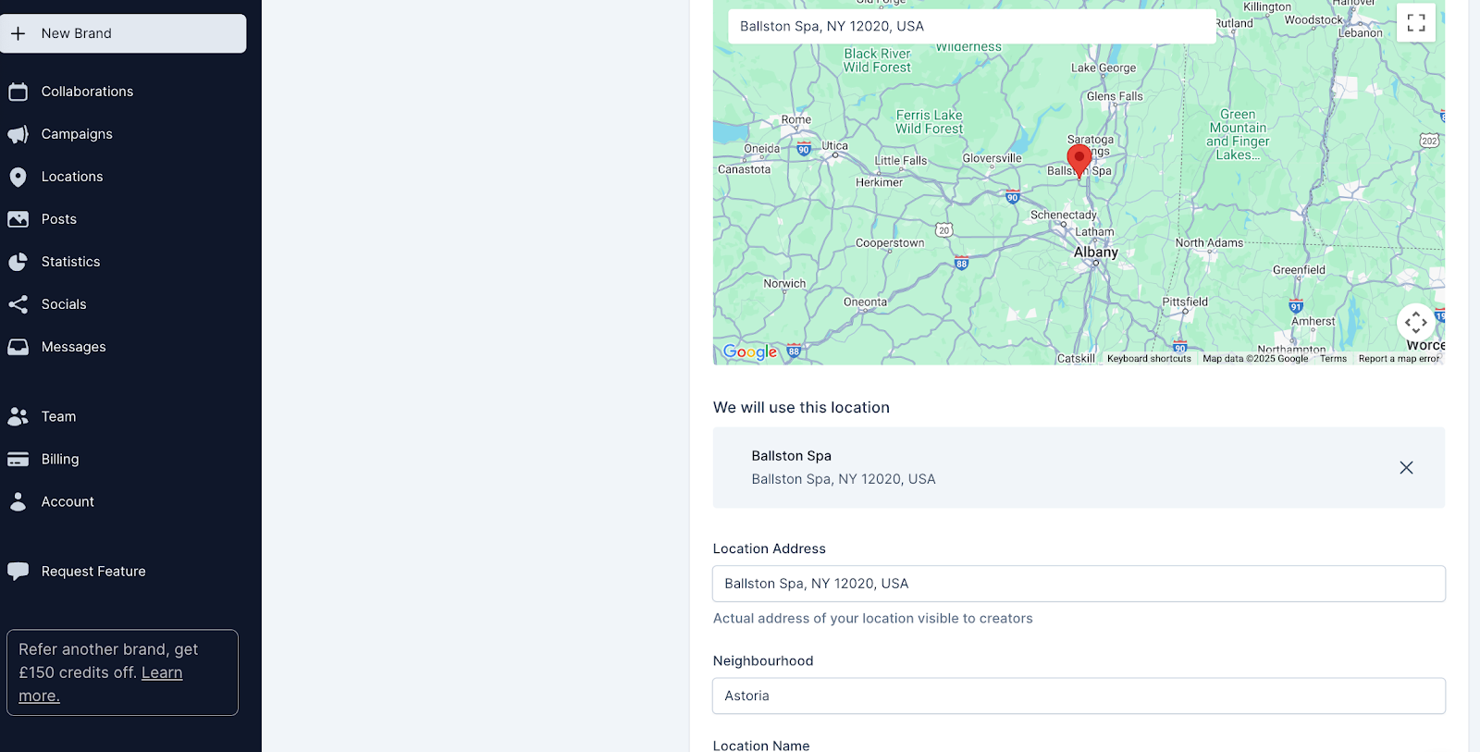Click the Utica label on the map
Image resolution: width=1480 pixels, height=752 pixels.
pyautogui.click(x=834, y=146)
